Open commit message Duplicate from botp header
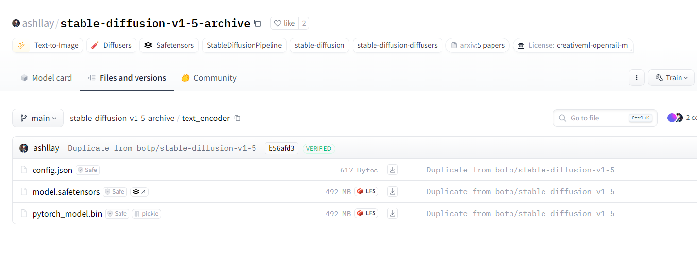 [x=162, y=148]
